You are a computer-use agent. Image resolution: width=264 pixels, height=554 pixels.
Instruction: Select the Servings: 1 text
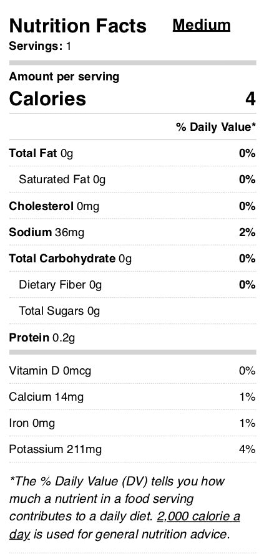point(40,46)
